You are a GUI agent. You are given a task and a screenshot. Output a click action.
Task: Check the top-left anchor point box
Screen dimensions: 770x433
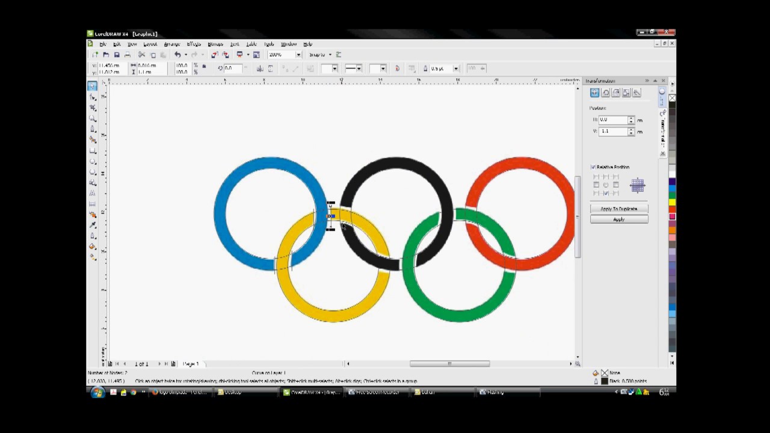[x=596, y=177]
